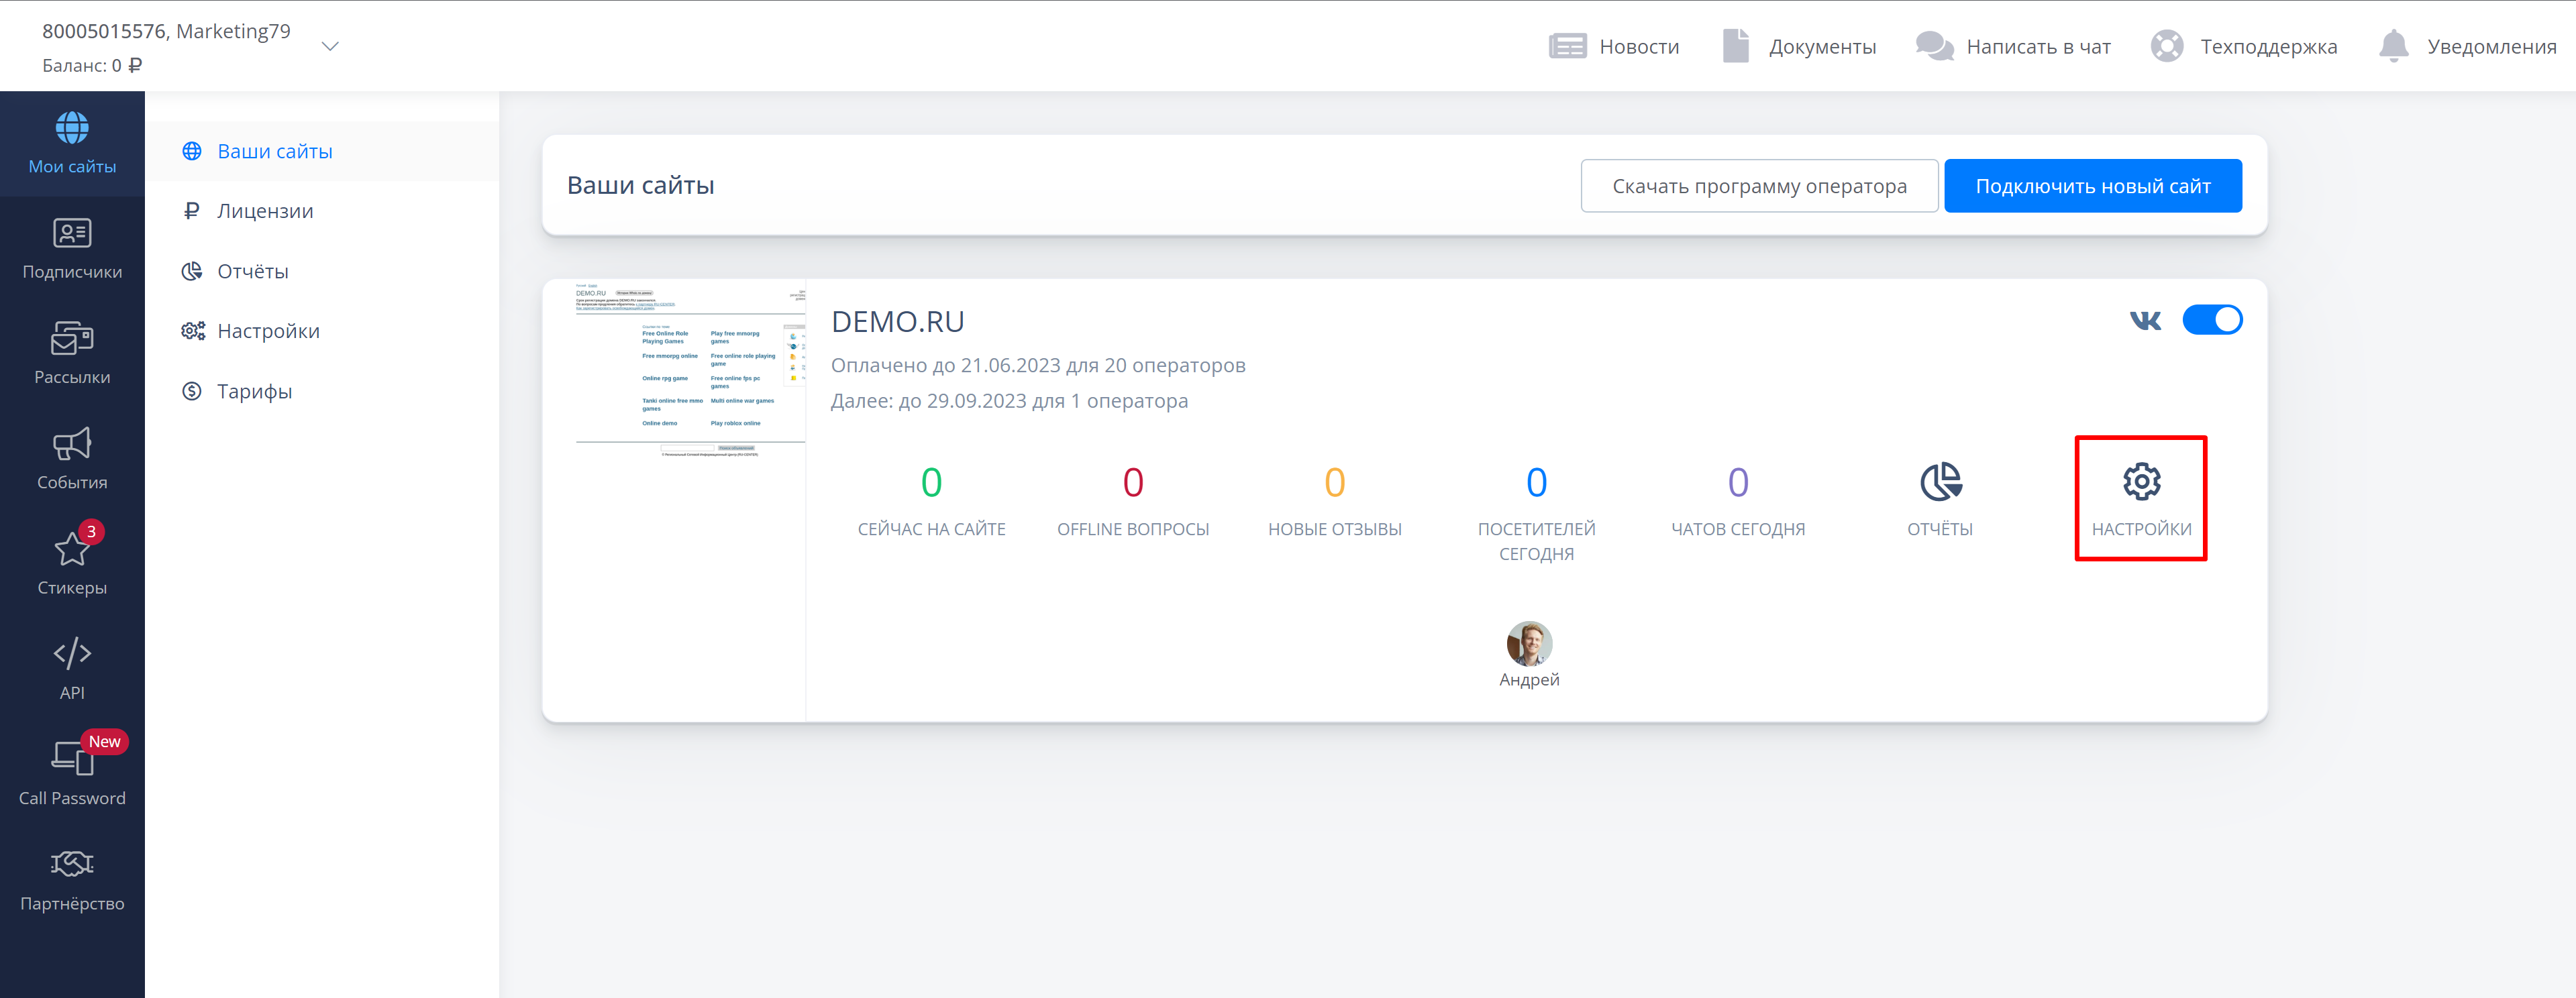Toggle the DEMO.RU site switch off
Viewport: 2576px width, 998px height.
(2211, 320)
